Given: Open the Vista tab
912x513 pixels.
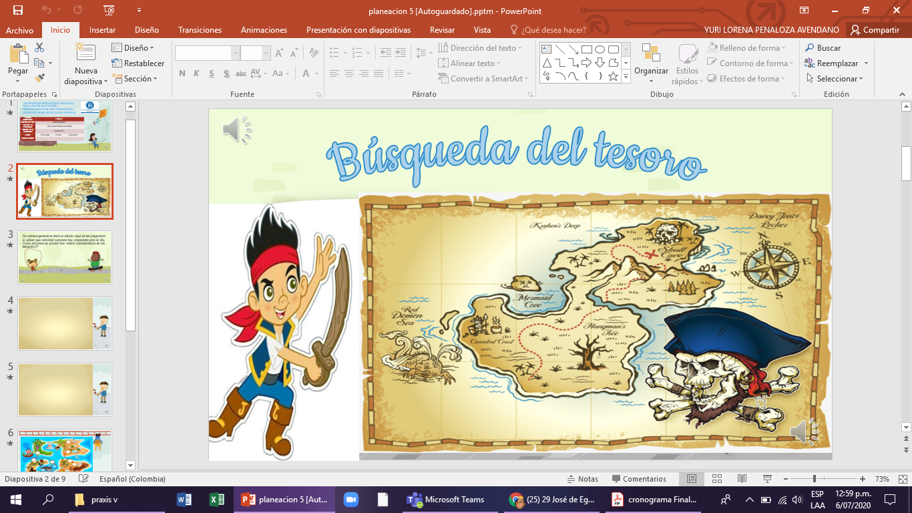Looking at the screenshot, I should (x=482, y=30).
